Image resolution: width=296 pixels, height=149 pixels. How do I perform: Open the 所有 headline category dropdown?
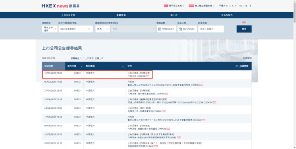[102, 29]
